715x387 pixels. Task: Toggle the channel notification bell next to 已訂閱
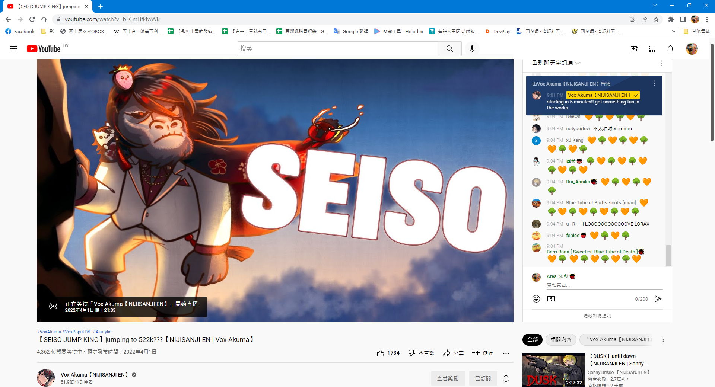(506, 378)
